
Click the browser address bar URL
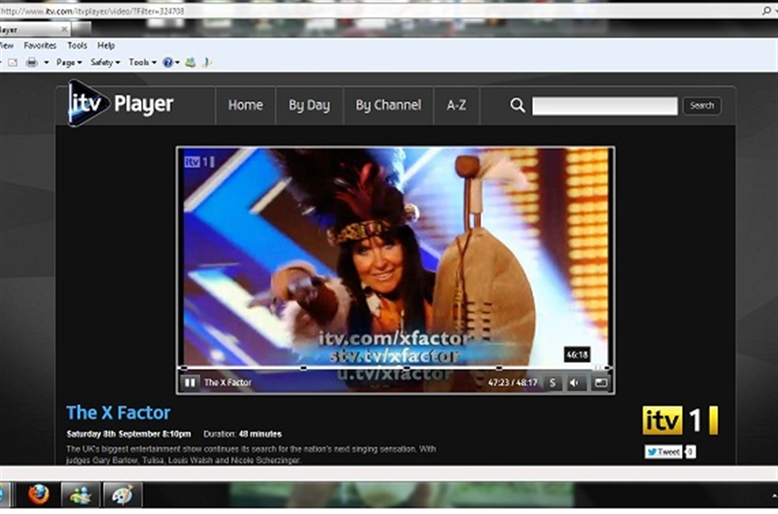92,11
